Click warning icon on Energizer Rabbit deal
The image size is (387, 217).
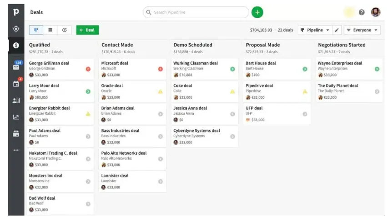point(88,114)
